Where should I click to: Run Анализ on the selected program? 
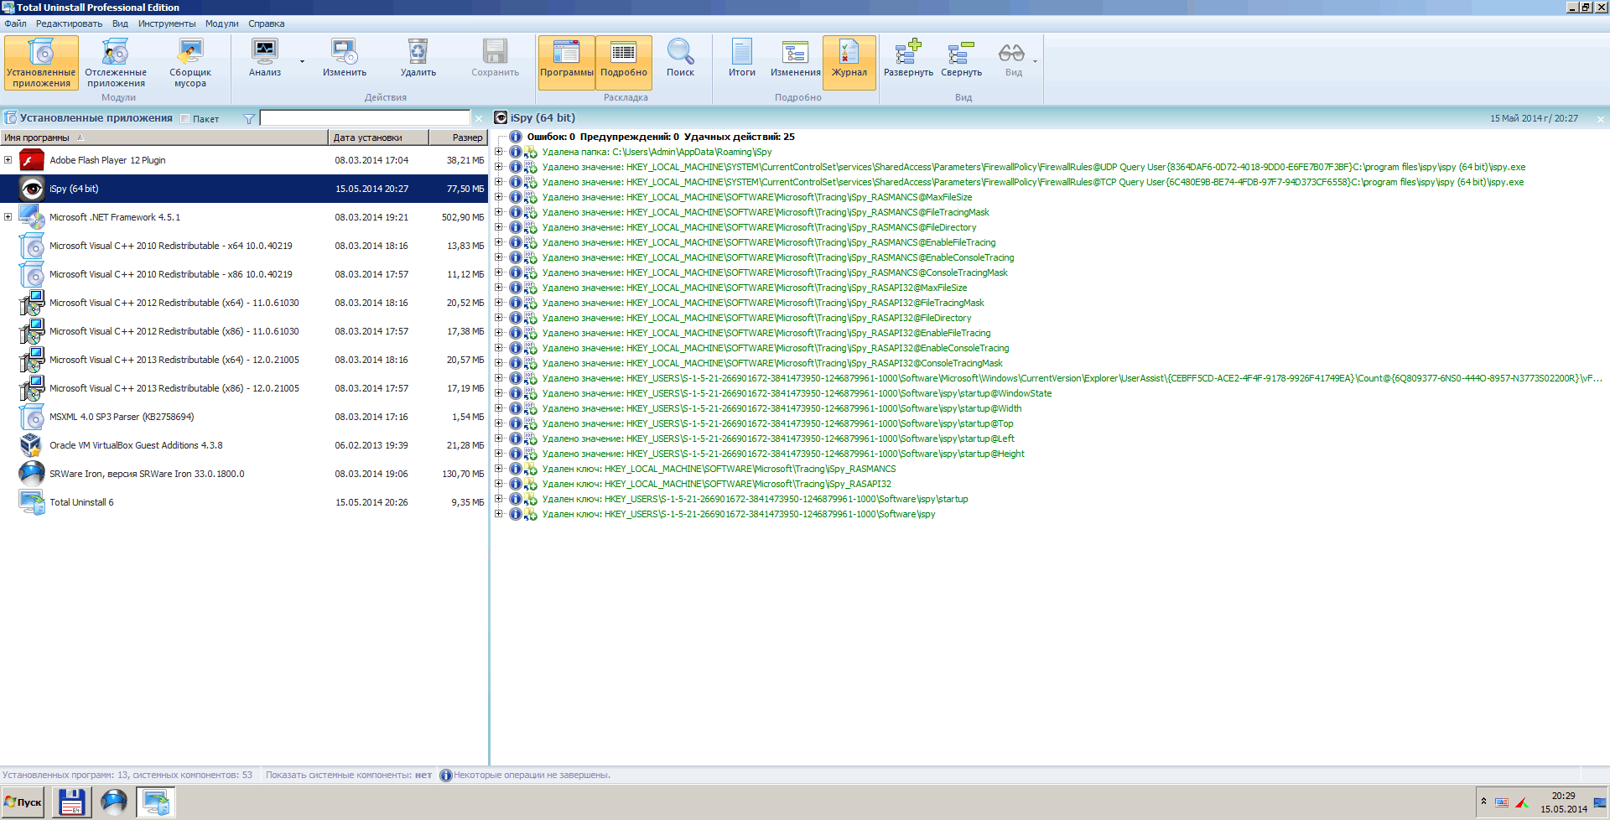pos(265,58)
